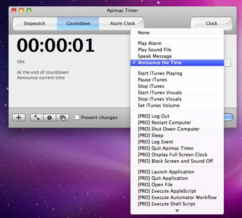Choose Pause iTunes action
The width and height of the screenshot is (242, 218).
pos(177,80)
